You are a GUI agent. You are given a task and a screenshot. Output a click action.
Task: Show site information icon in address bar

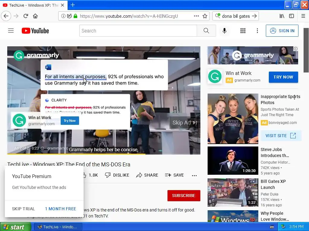pyautogui.click(x=63, y=16)
